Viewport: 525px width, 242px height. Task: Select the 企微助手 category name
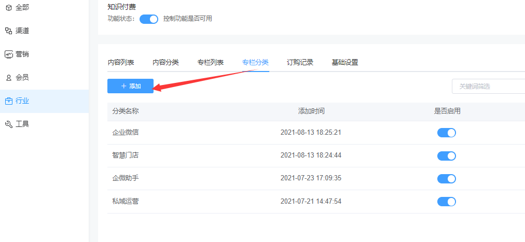tap(126, 178)
